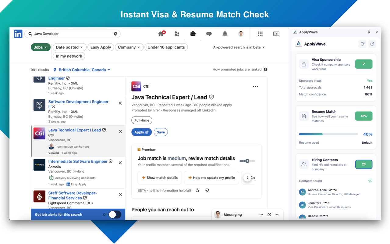
Task: Toggle the Easy Apply filter
Action: pyautogui.click(x=101, y=47)
